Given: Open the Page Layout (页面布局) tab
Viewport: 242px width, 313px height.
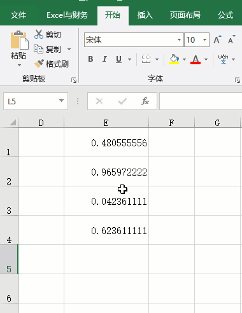Looking at the screenshot, I should tap(185, 15).
